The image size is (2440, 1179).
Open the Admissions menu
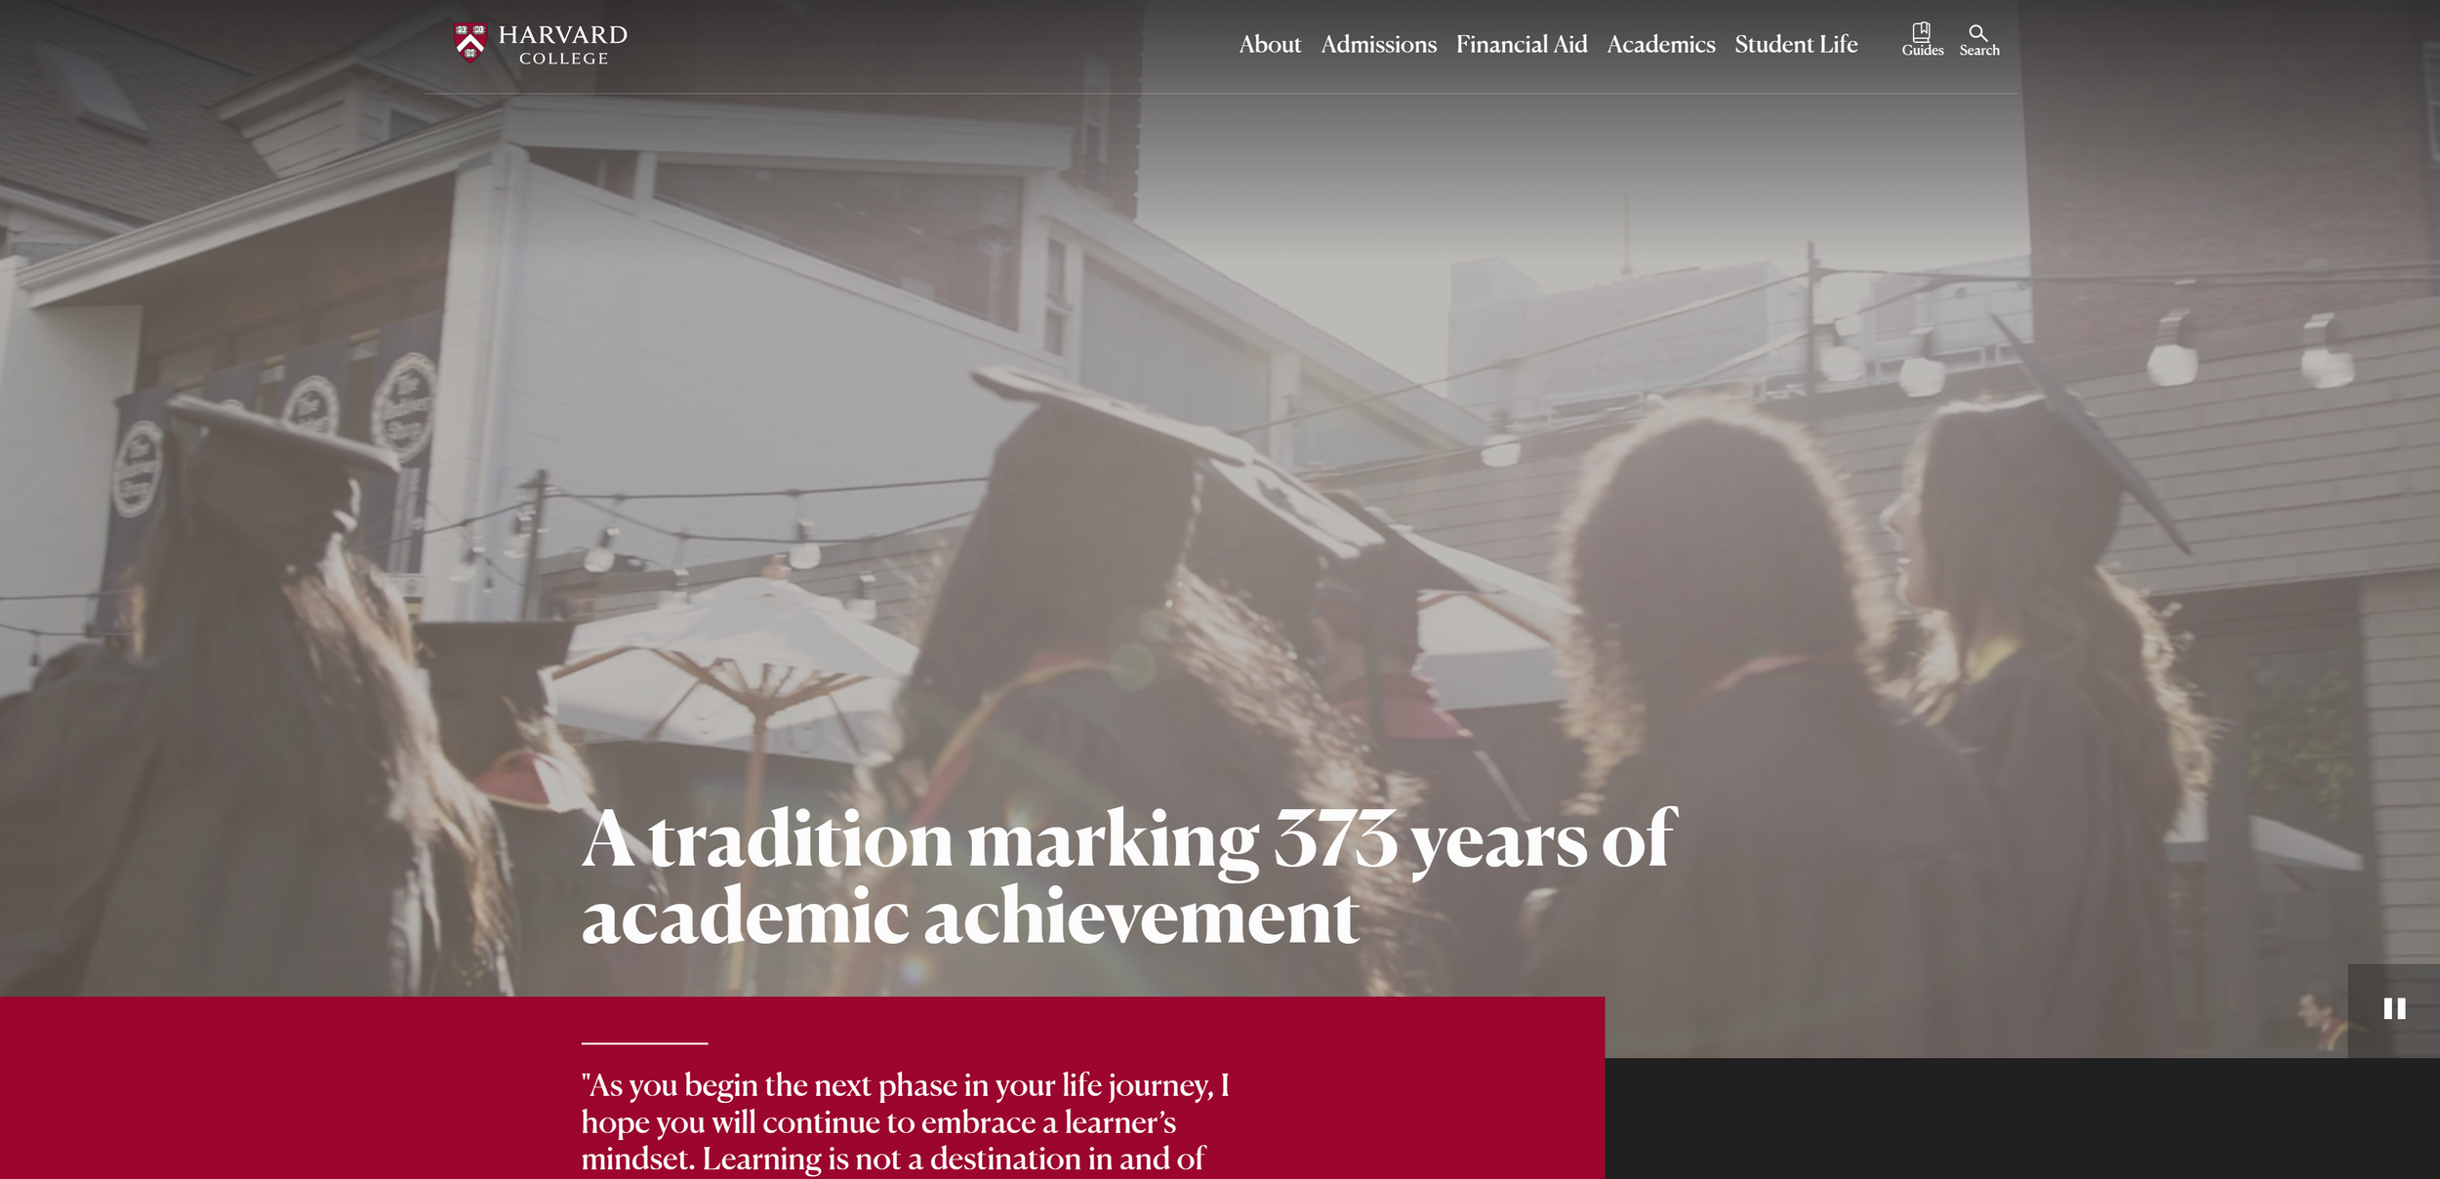(x=1378, y=45)
